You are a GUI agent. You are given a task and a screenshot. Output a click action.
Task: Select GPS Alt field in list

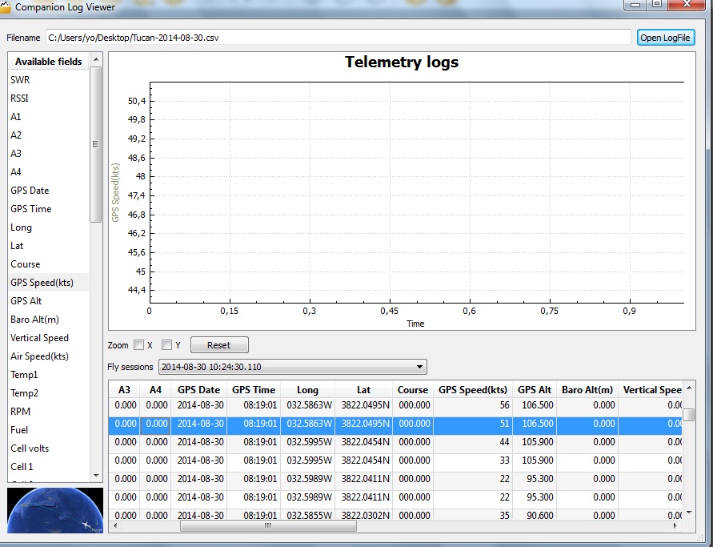(x=26, y=301)
